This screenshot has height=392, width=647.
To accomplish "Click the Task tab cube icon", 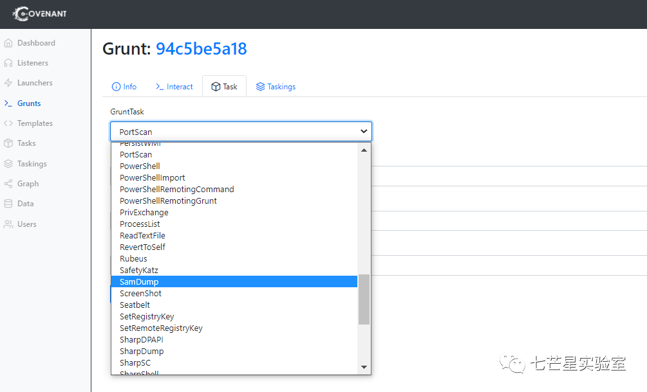I will [216, 87].
